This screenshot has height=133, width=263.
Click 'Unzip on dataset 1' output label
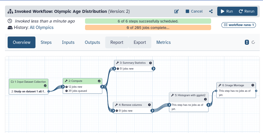[x=28, y=91]
